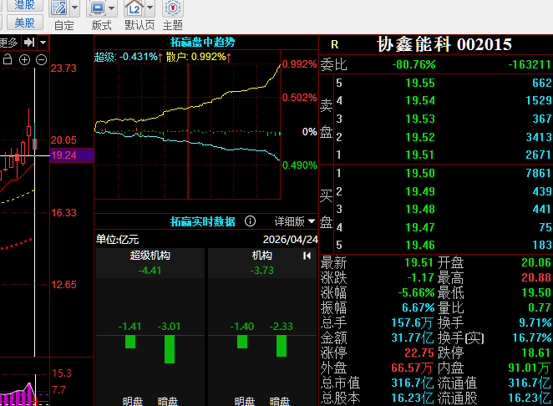Viewport: 553px width, 406px height.
Task: Click the 更多 more button
Action: [x=9, y=43]
